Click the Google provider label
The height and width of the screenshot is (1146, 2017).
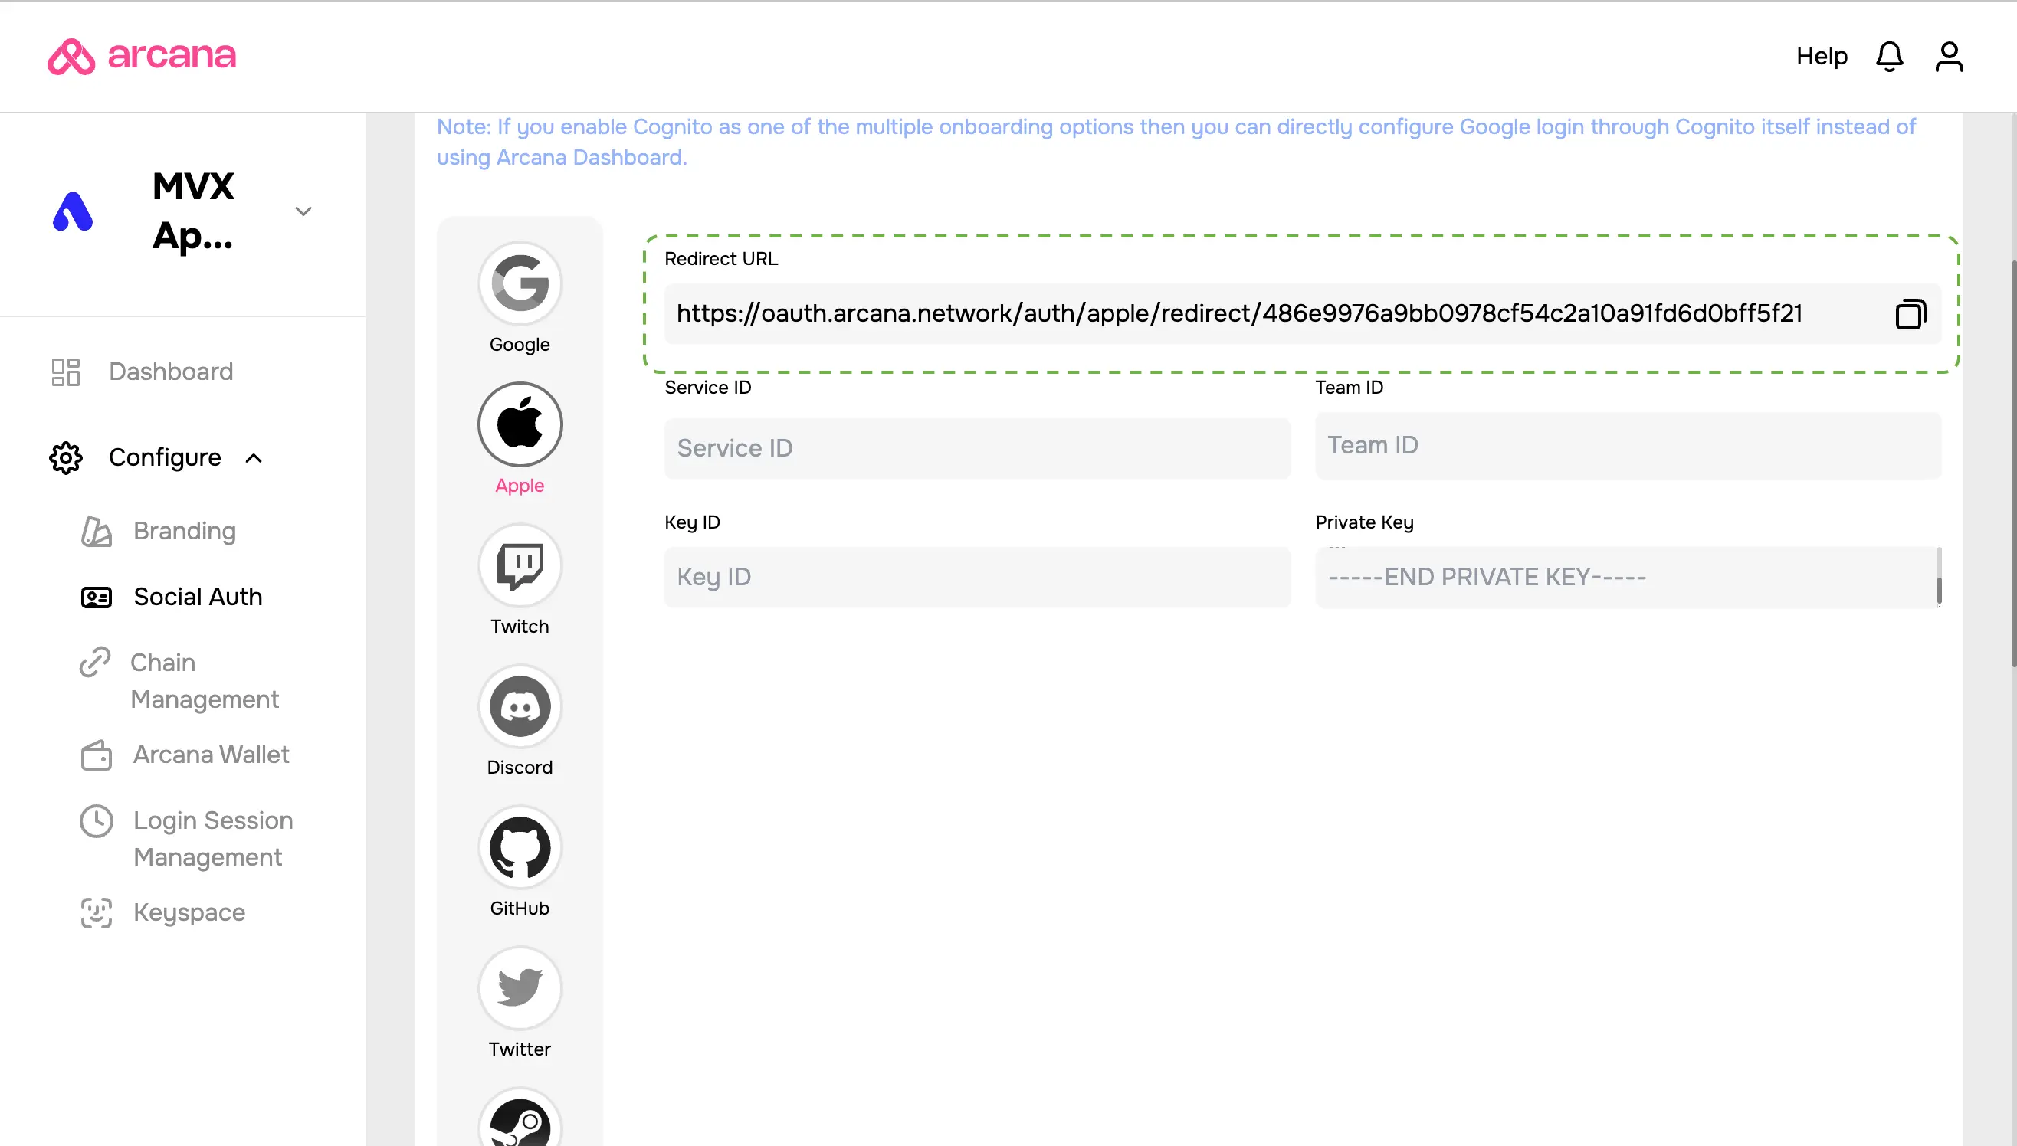click(x=520, y=345)
